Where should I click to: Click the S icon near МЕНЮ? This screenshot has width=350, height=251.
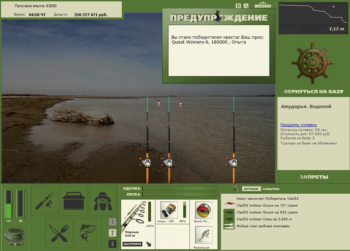point(246,6)
